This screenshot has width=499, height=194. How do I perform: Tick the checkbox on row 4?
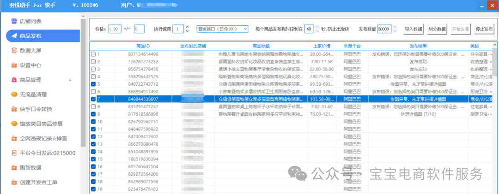(93, 76)
